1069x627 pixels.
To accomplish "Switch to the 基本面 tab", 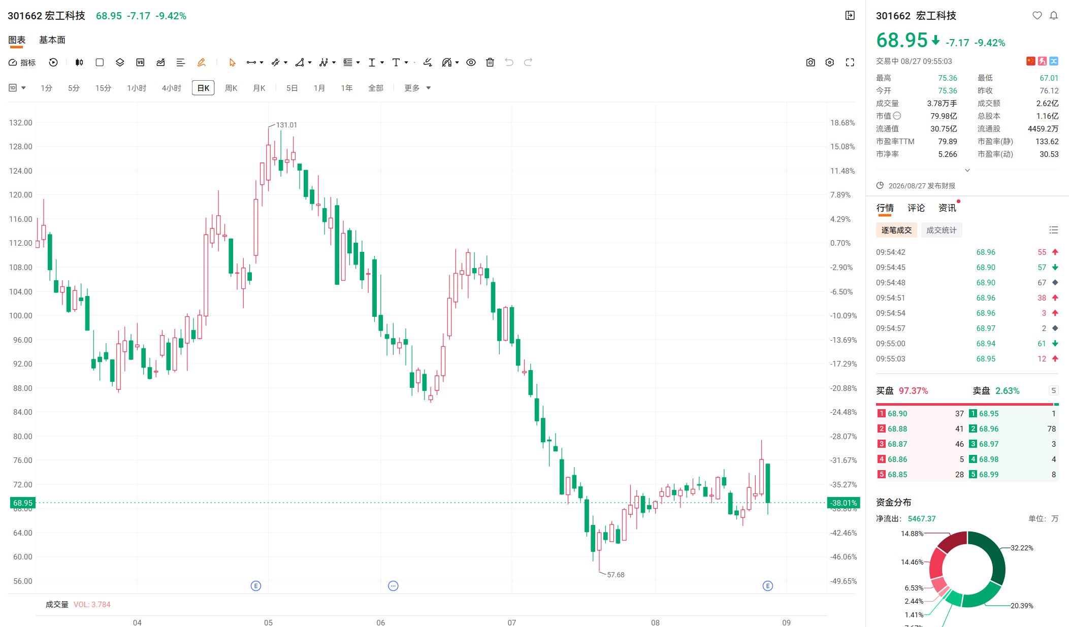I will (x=52, y=40).
